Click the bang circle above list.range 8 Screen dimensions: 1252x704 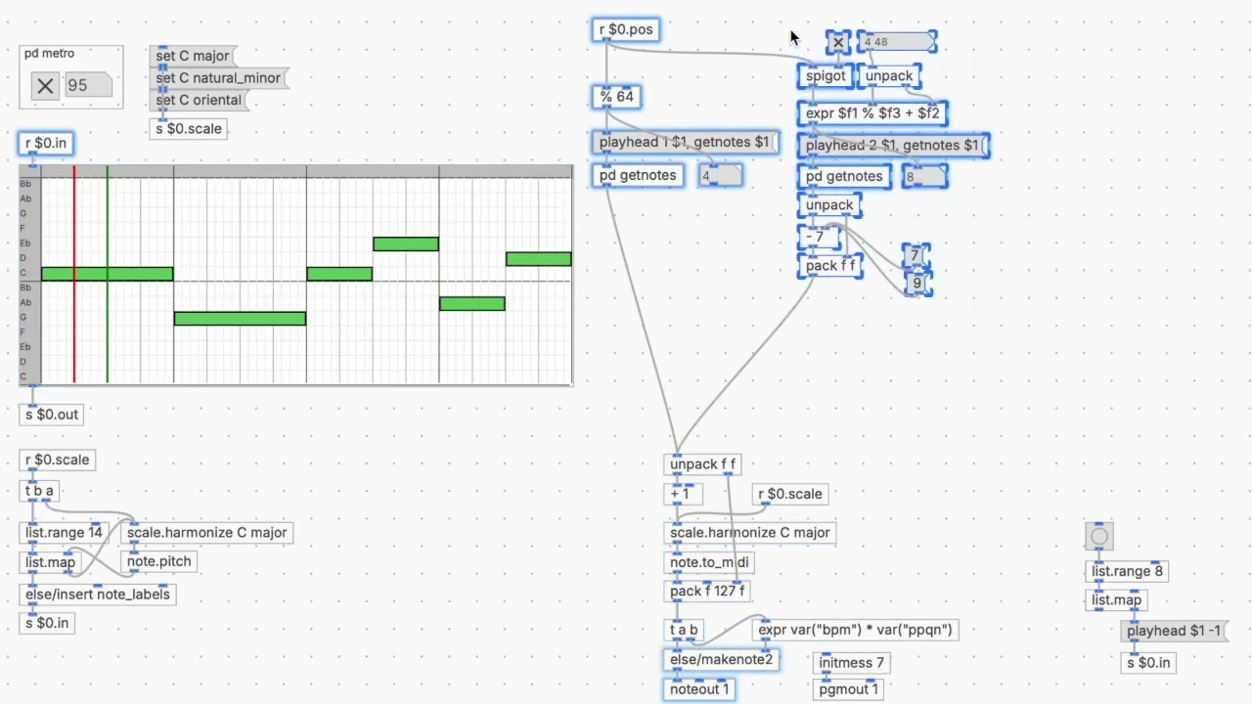click(1099, 536)
